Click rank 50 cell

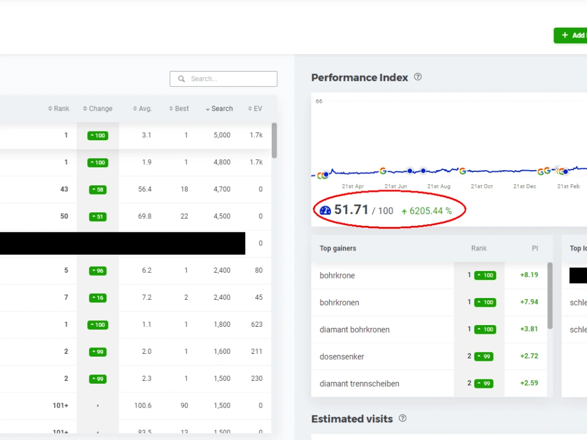(x=64, y=216)
